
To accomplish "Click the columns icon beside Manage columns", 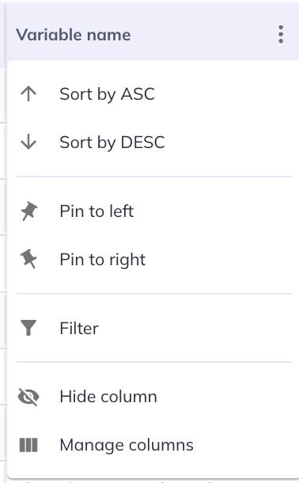I will coord(28,445).
